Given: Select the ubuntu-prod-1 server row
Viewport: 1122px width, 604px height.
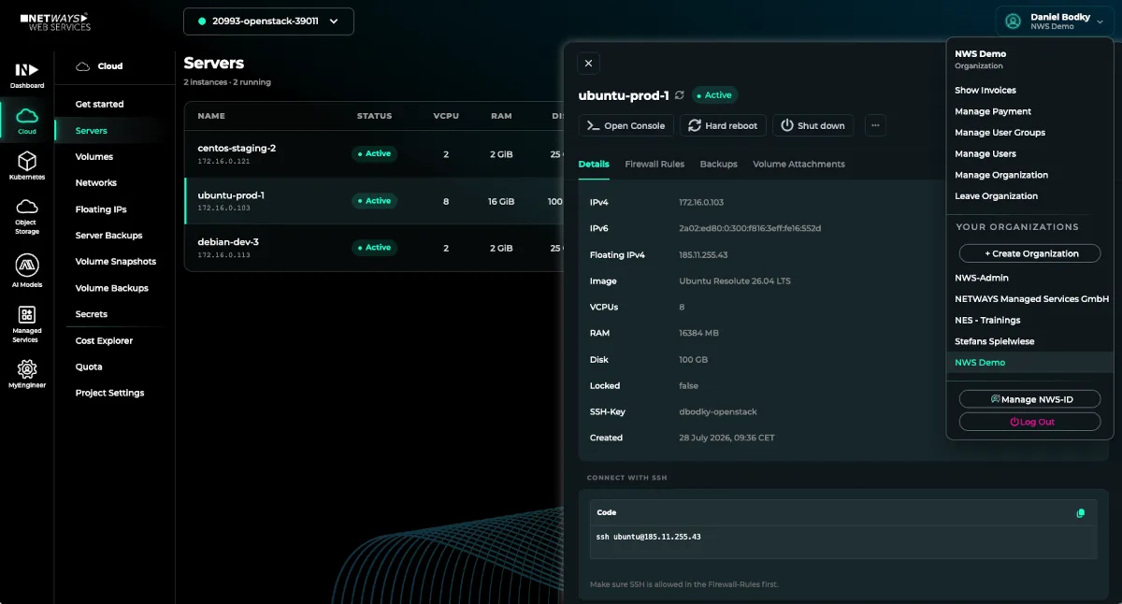Looking at the screenshot, I should (374, 201).
